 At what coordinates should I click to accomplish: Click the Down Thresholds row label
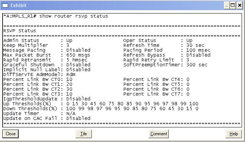point(30,109)
